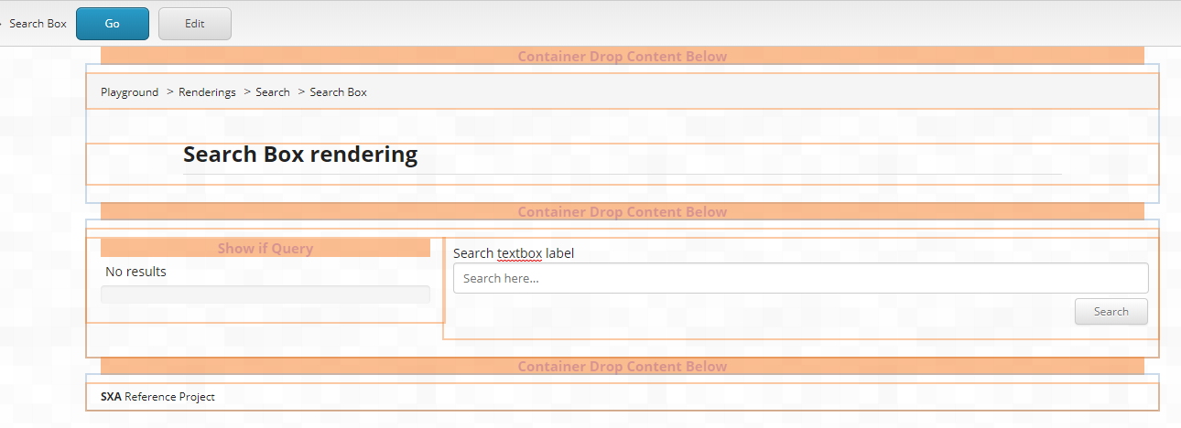The height and width of the screenshot is (428, 1181).
Task: Focus the Search here input field
Action: [x=800, y=278]
